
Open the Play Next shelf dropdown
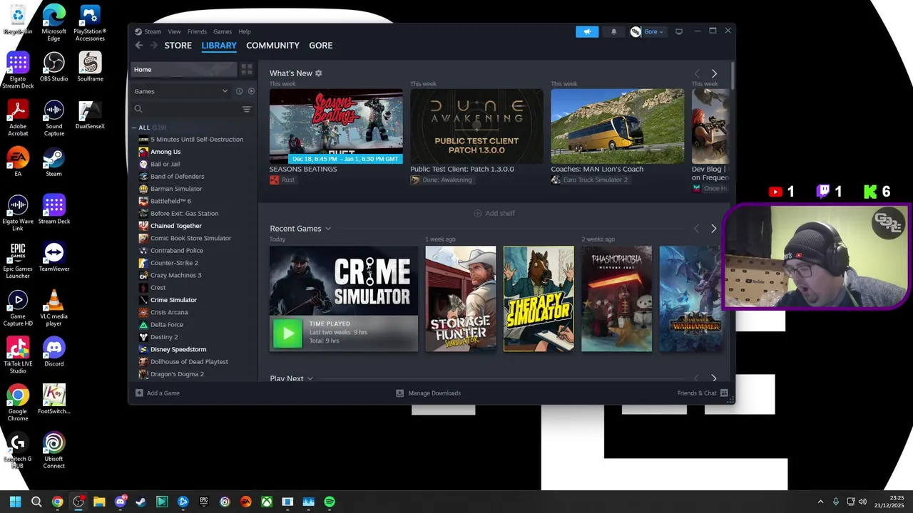(310, 378)
